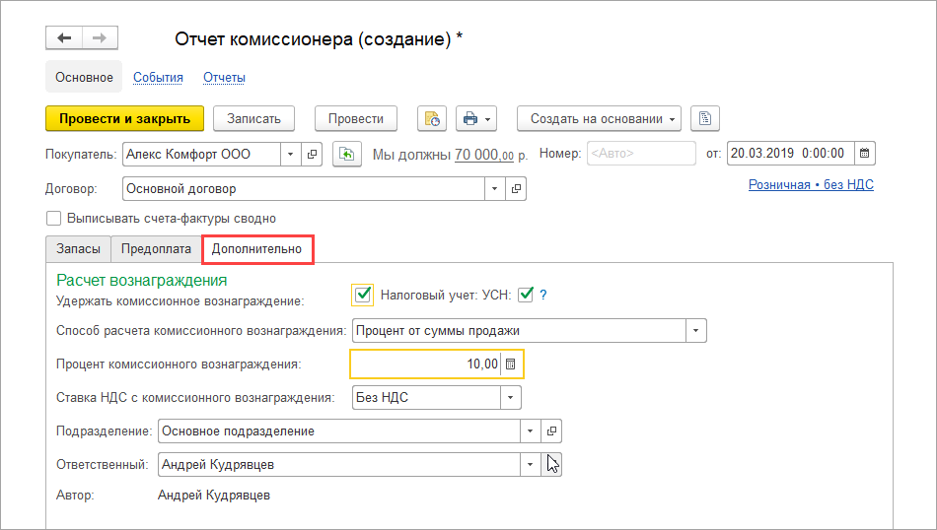This screenshot has width=937, height=530.
Task: Toggle the tax accounting USN checkbox
Action: coord(526,295)
